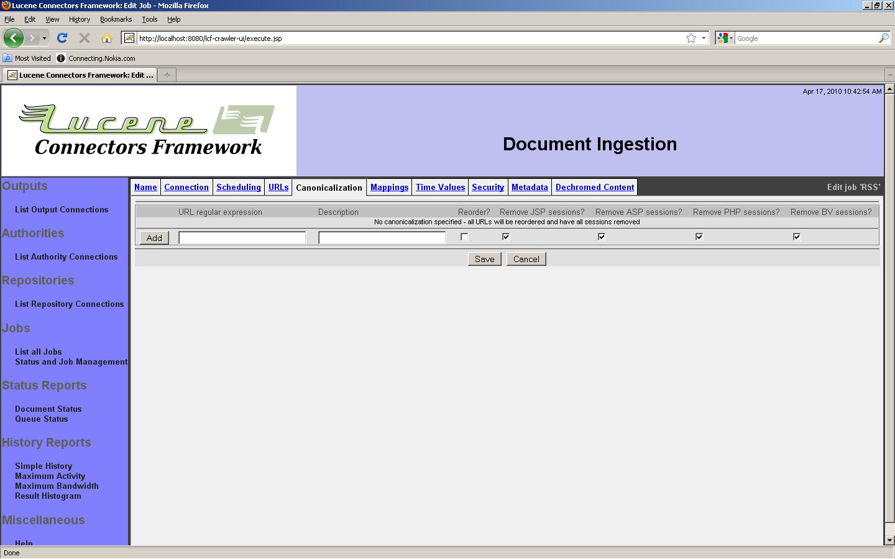Open the search engine selector dropdown

[725, 38]
